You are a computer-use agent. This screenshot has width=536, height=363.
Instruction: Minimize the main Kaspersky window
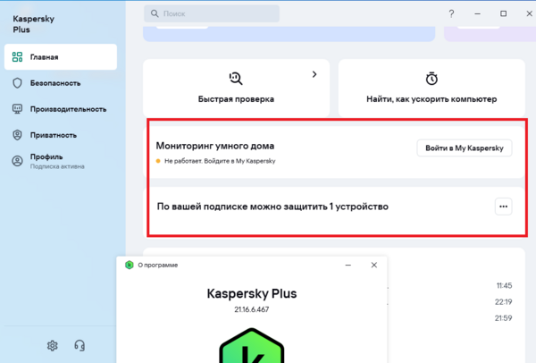[x=478, y=13]
